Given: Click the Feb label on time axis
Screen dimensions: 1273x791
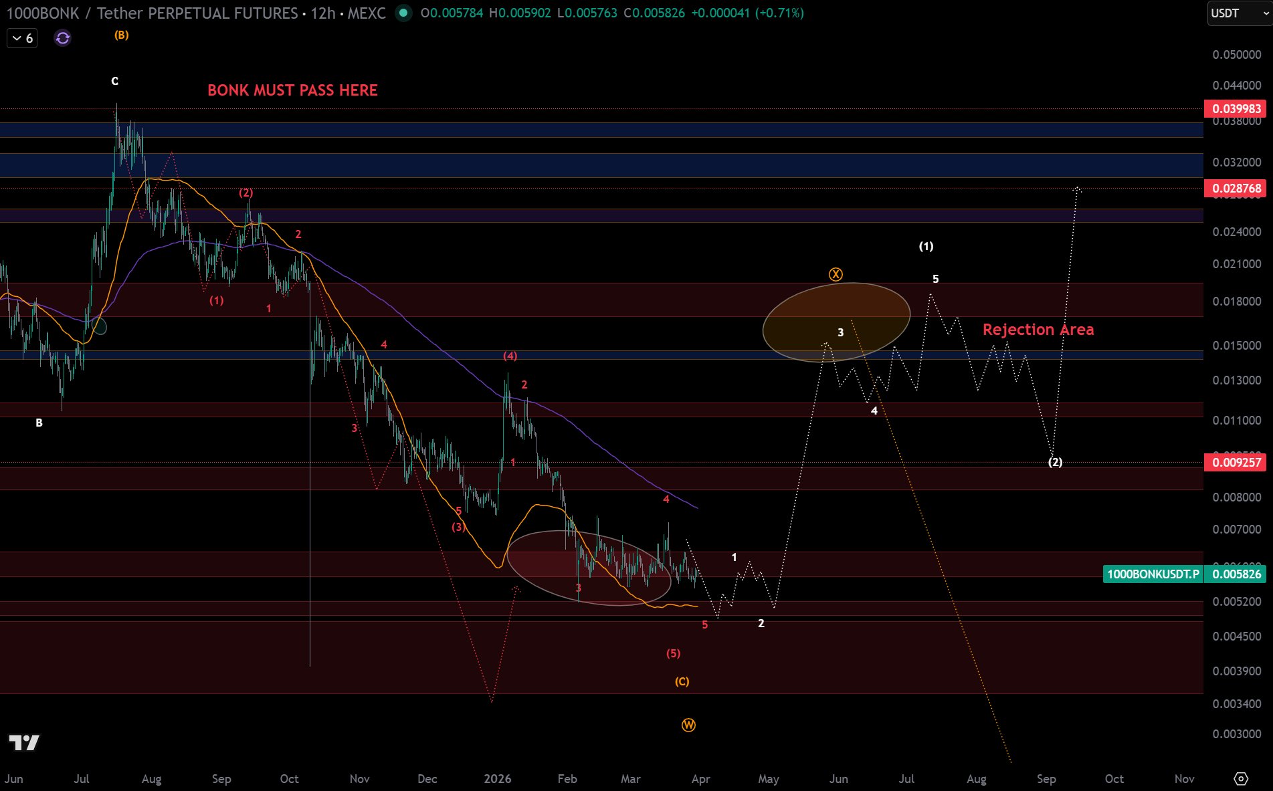Looking at the screenshot, I should (x=567, y=779).
